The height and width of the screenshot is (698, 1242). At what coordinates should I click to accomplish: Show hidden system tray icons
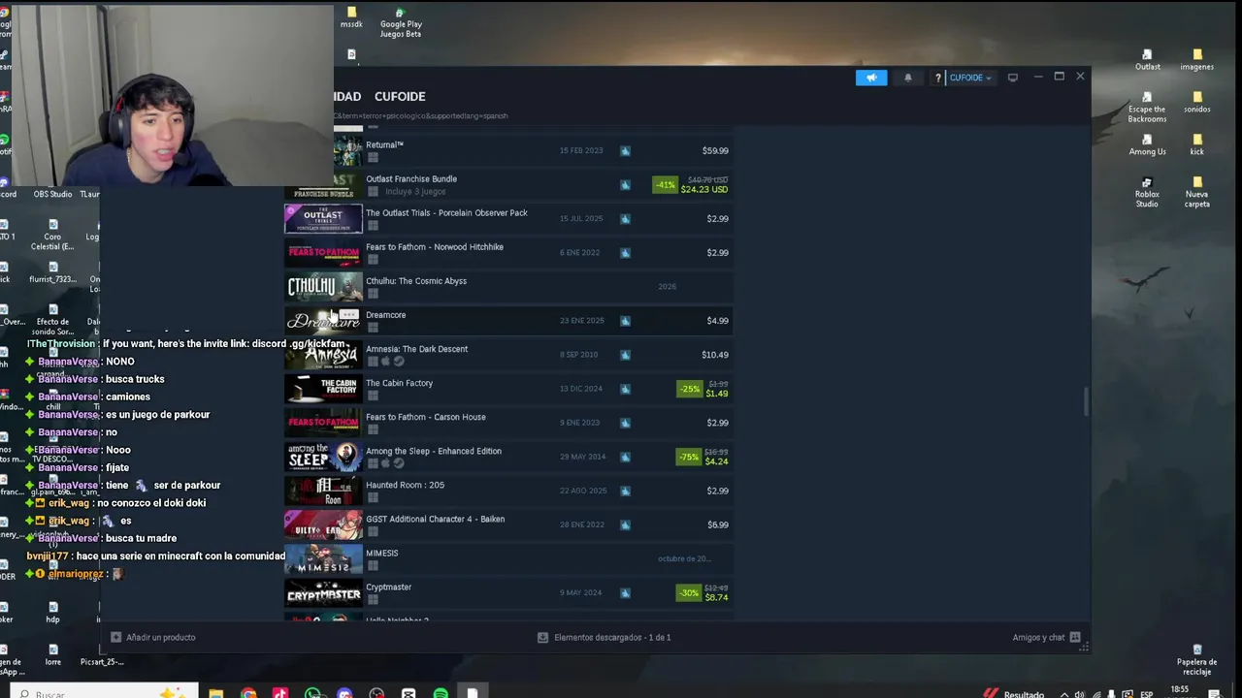tap(1063, 694)
